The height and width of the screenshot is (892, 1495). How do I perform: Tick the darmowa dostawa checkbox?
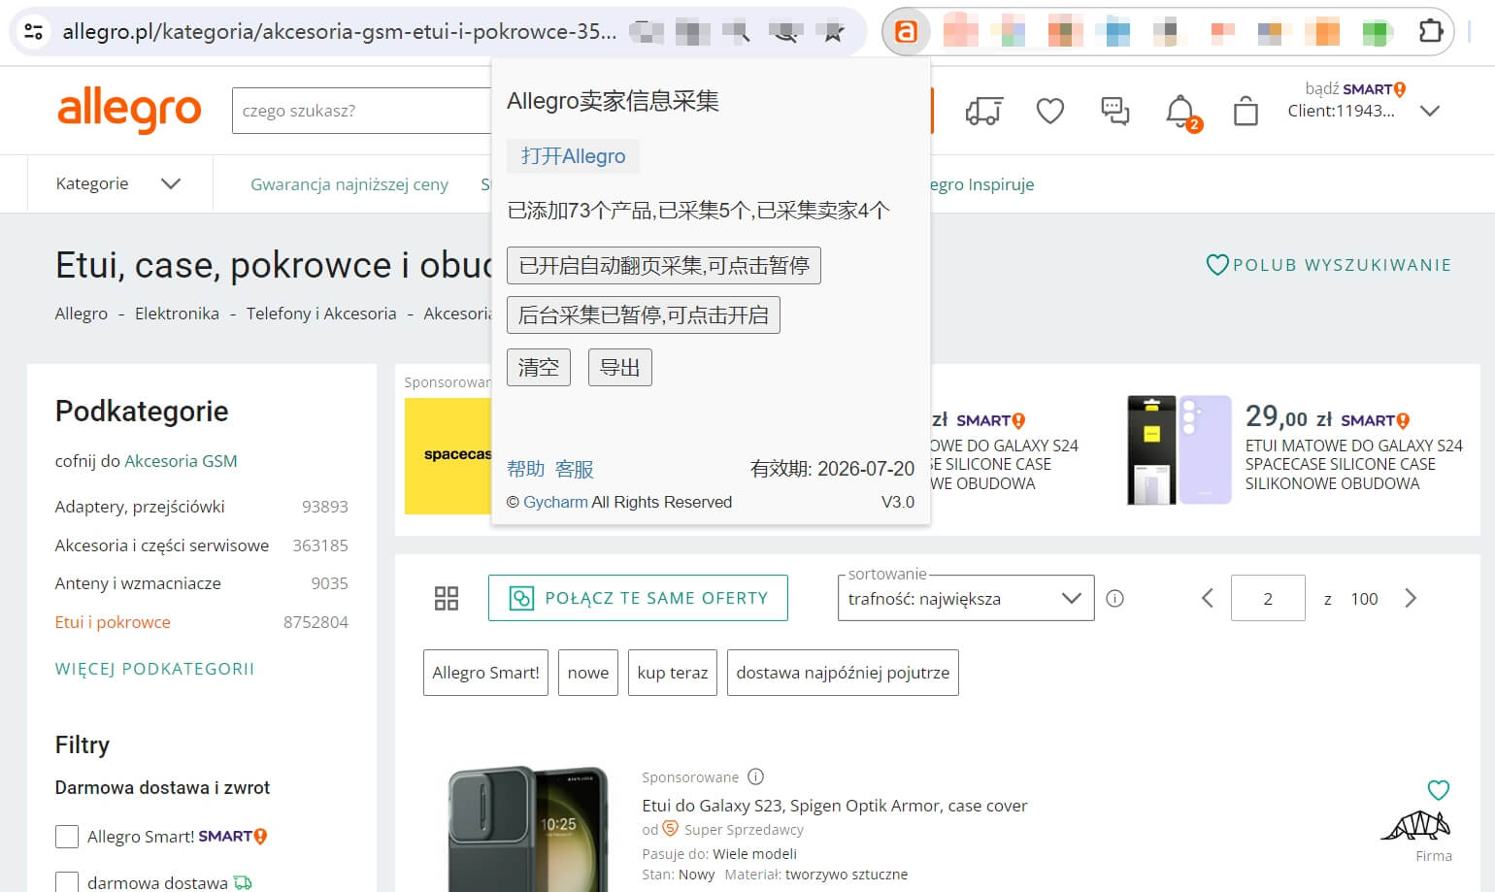pyautogui.click(x=67, y=882)
